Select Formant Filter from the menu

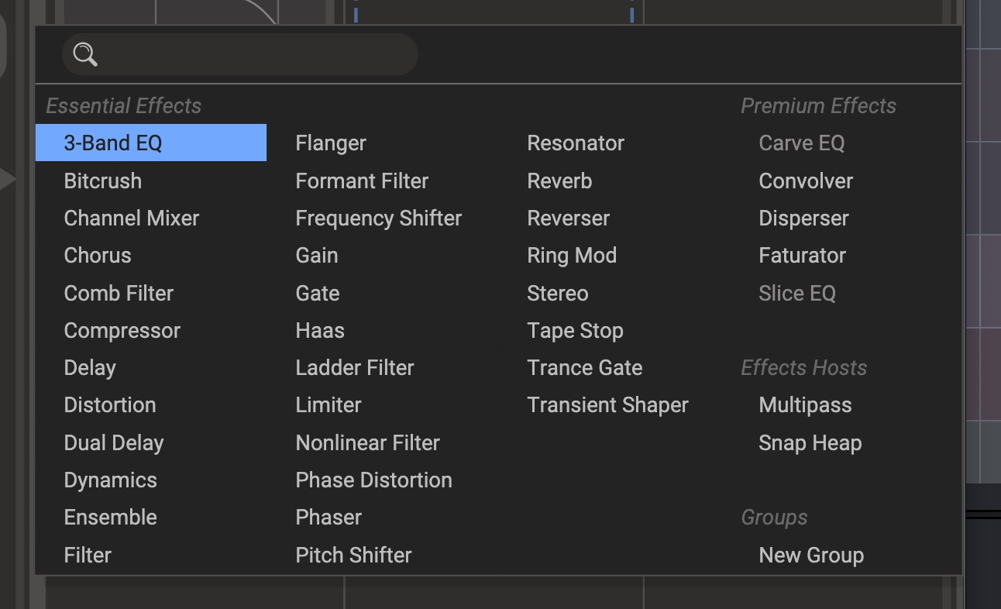[362, 181]
